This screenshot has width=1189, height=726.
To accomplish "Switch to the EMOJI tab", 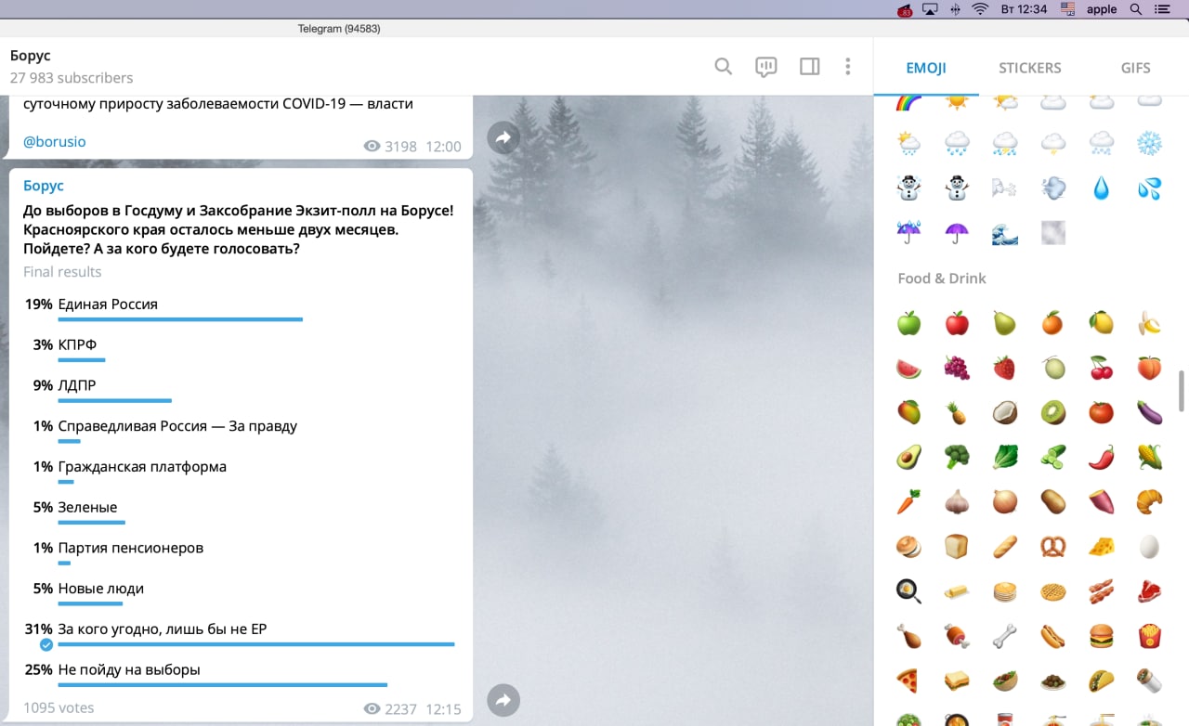I will point(926,68).
